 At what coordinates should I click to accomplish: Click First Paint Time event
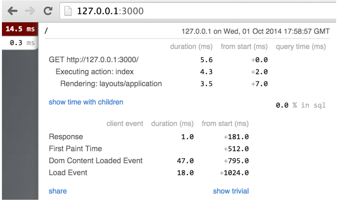click(75, 149)
